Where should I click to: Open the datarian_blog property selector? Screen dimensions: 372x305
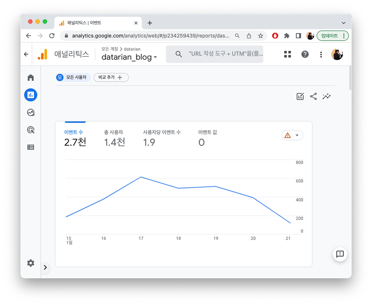(x=129, y=57)
